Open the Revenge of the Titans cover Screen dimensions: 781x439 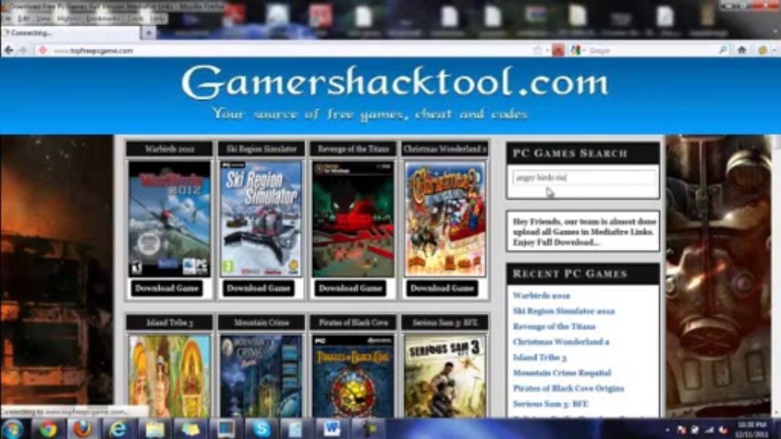(353, 219)
